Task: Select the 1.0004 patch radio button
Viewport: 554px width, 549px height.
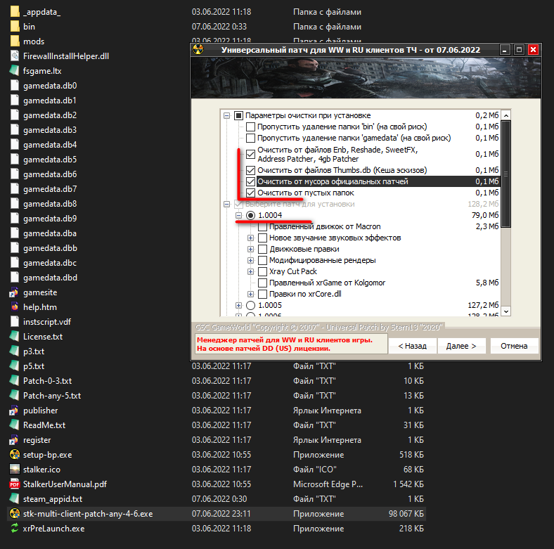Action: (250, 215)
